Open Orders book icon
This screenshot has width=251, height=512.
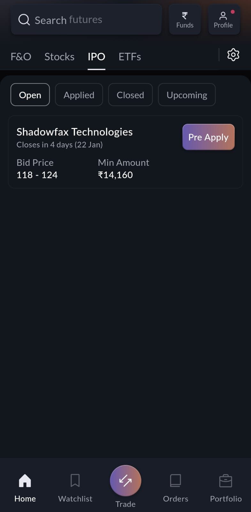pyautogui.click(x=176, y=481)
